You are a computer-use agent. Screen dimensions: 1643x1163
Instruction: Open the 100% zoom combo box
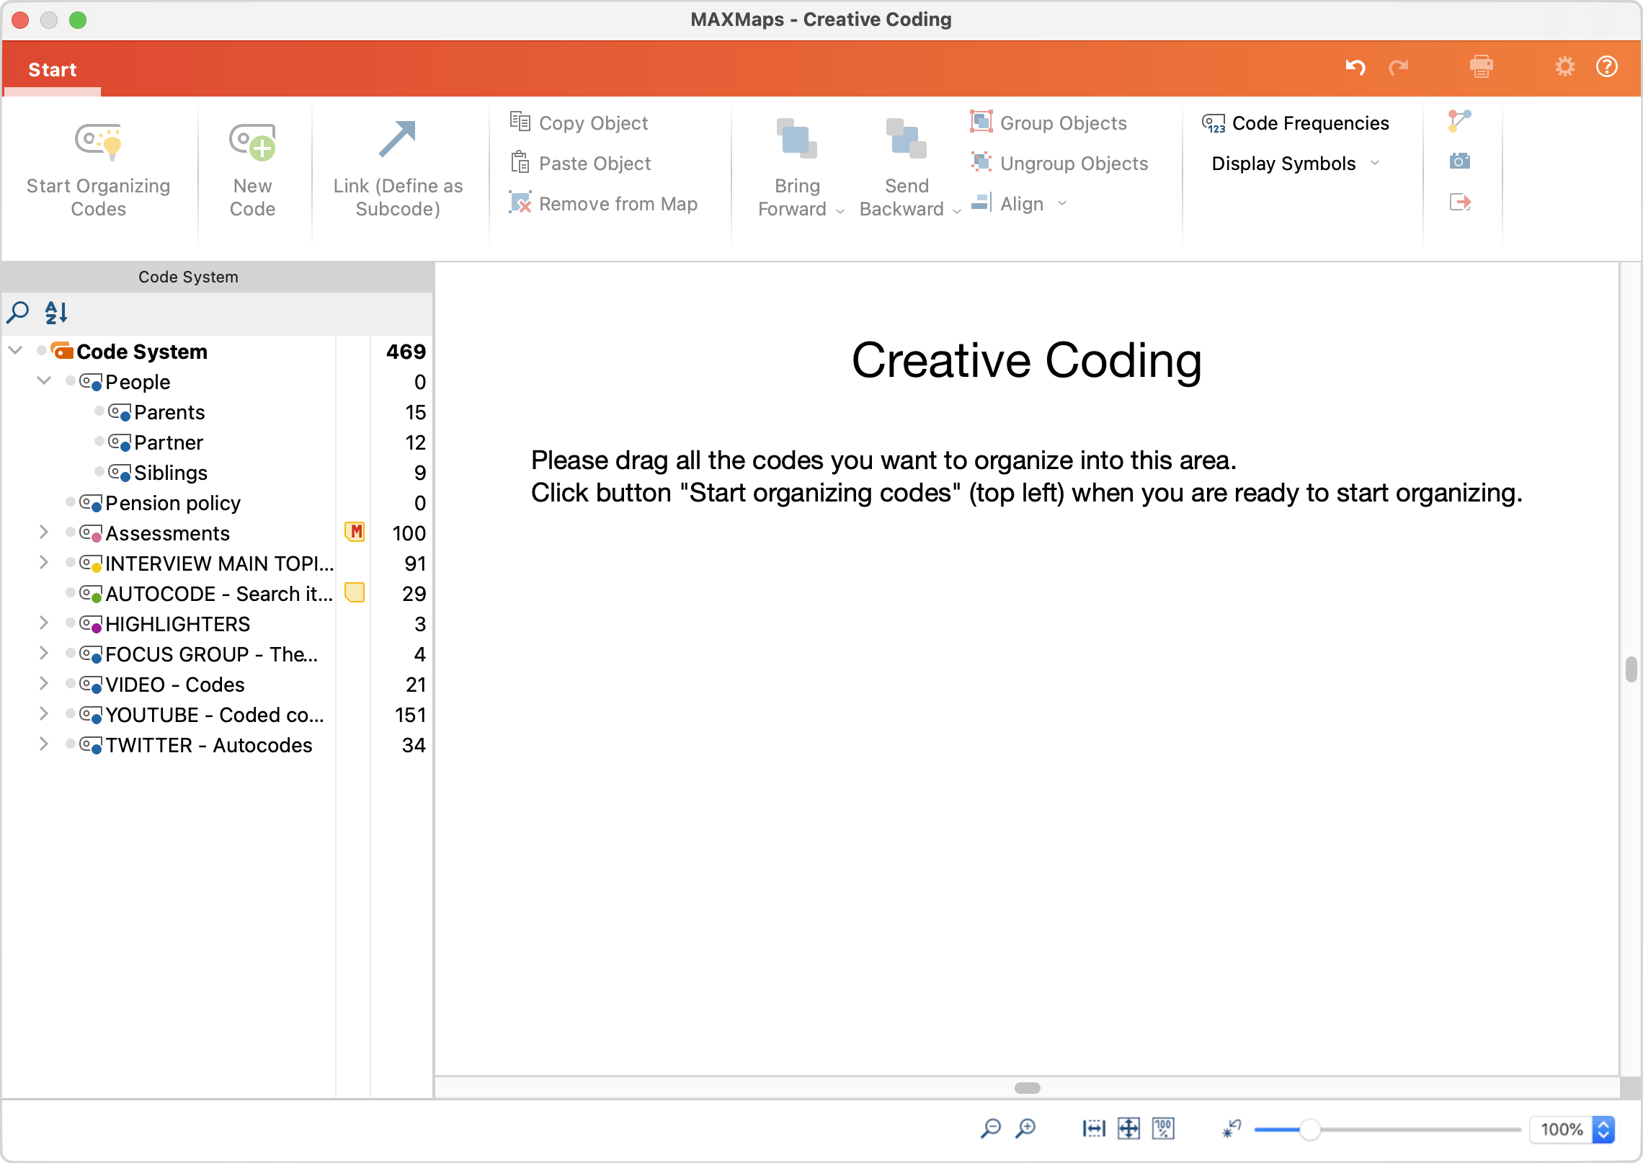click(1572, 1129)
